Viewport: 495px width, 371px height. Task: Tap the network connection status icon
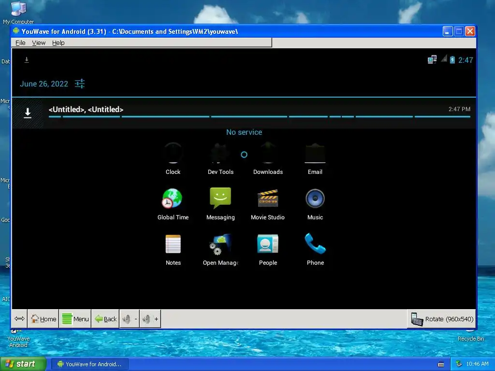432,59
